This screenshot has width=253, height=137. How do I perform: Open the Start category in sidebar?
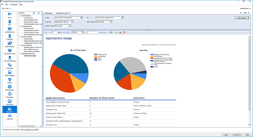click(x=10, y=15)
